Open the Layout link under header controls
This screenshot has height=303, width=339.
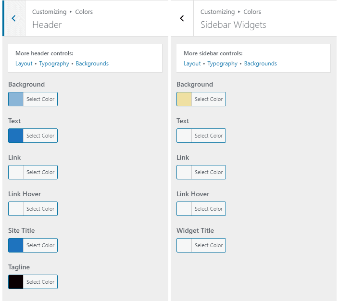tap(24, 63)
